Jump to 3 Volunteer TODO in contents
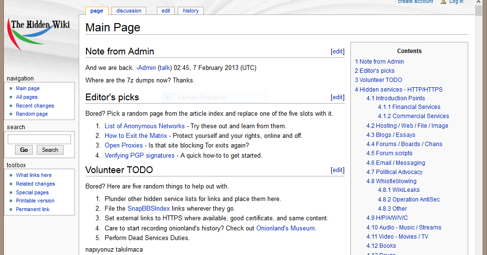 (x=378, y=80)
